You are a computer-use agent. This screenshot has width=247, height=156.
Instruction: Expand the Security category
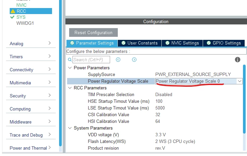pos(31,96)
